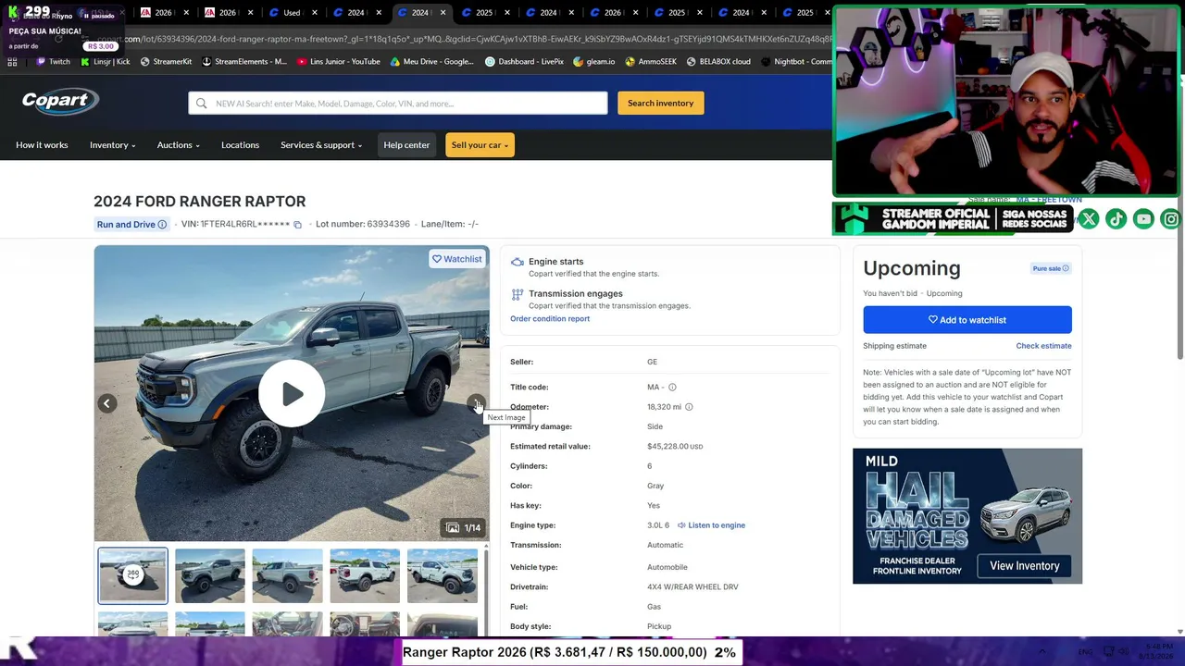Click View Inventory on the hail ad
The image size is (1185, 666).
click(1025, 566)
